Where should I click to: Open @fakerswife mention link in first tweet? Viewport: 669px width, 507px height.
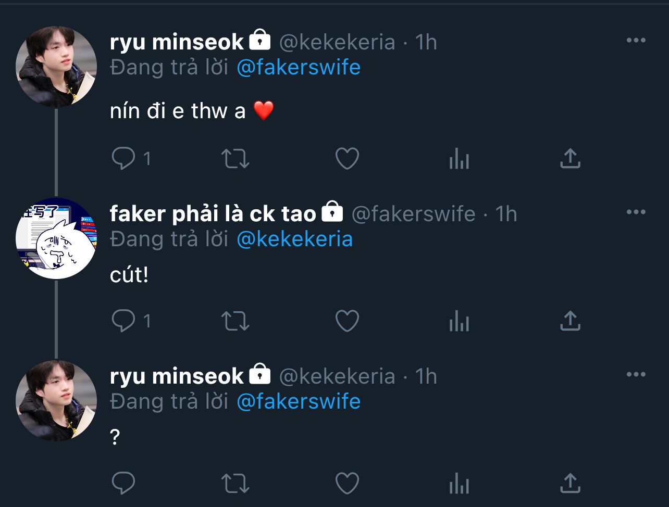(x=298, y=68)
